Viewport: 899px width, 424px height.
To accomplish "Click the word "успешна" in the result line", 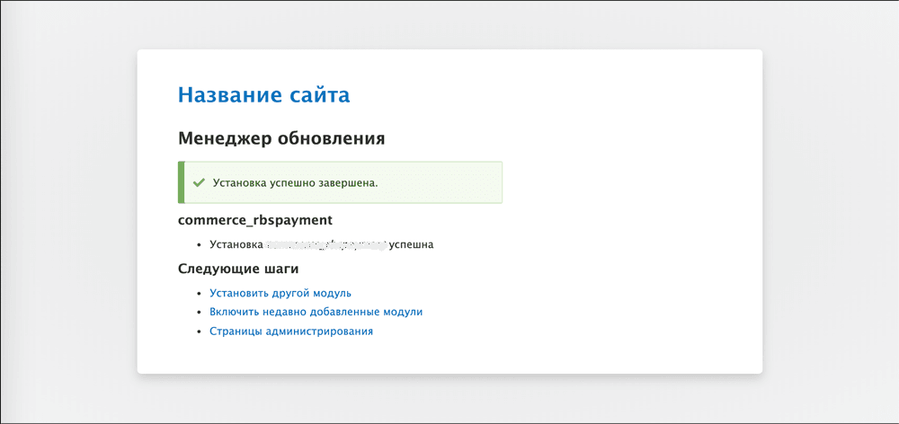I will 411,244.
